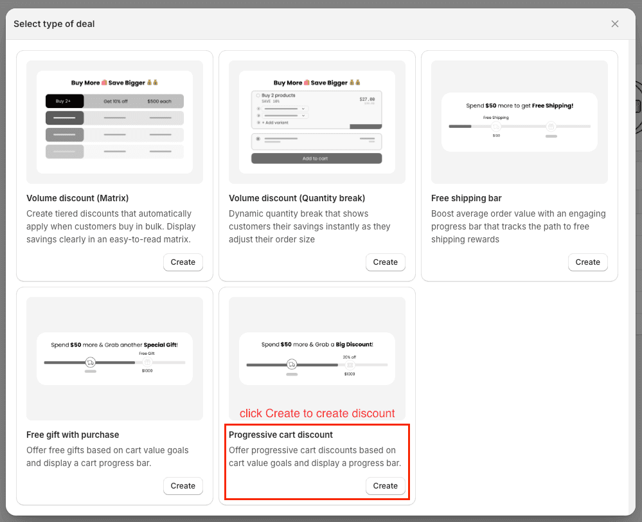Click the truck icon in Free gift preview
Image resolution: width=642 pixels, height=522 pixels.
(x=90, y=363)
